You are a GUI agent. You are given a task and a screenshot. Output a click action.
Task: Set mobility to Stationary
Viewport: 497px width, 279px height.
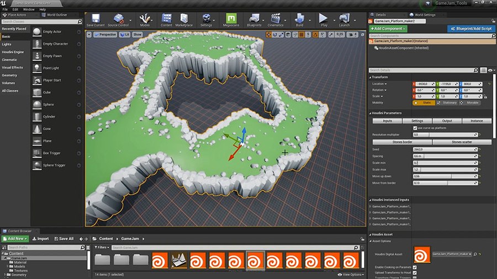447,103
